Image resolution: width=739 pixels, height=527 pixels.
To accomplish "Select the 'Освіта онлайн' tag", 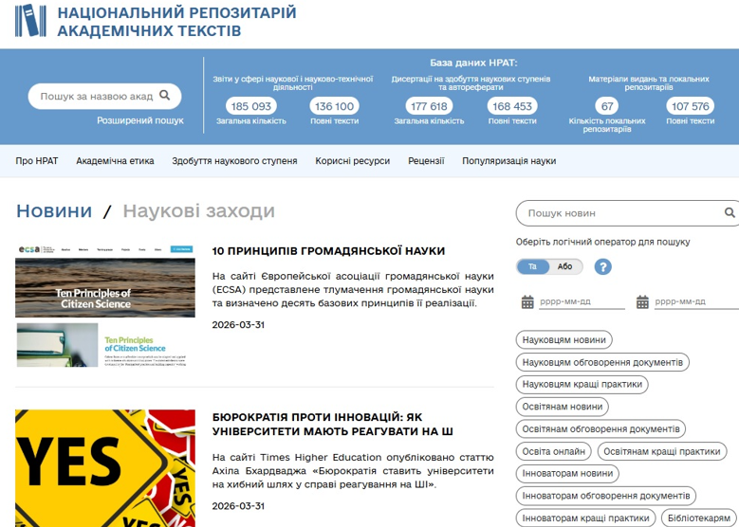I will pos(553,452).
